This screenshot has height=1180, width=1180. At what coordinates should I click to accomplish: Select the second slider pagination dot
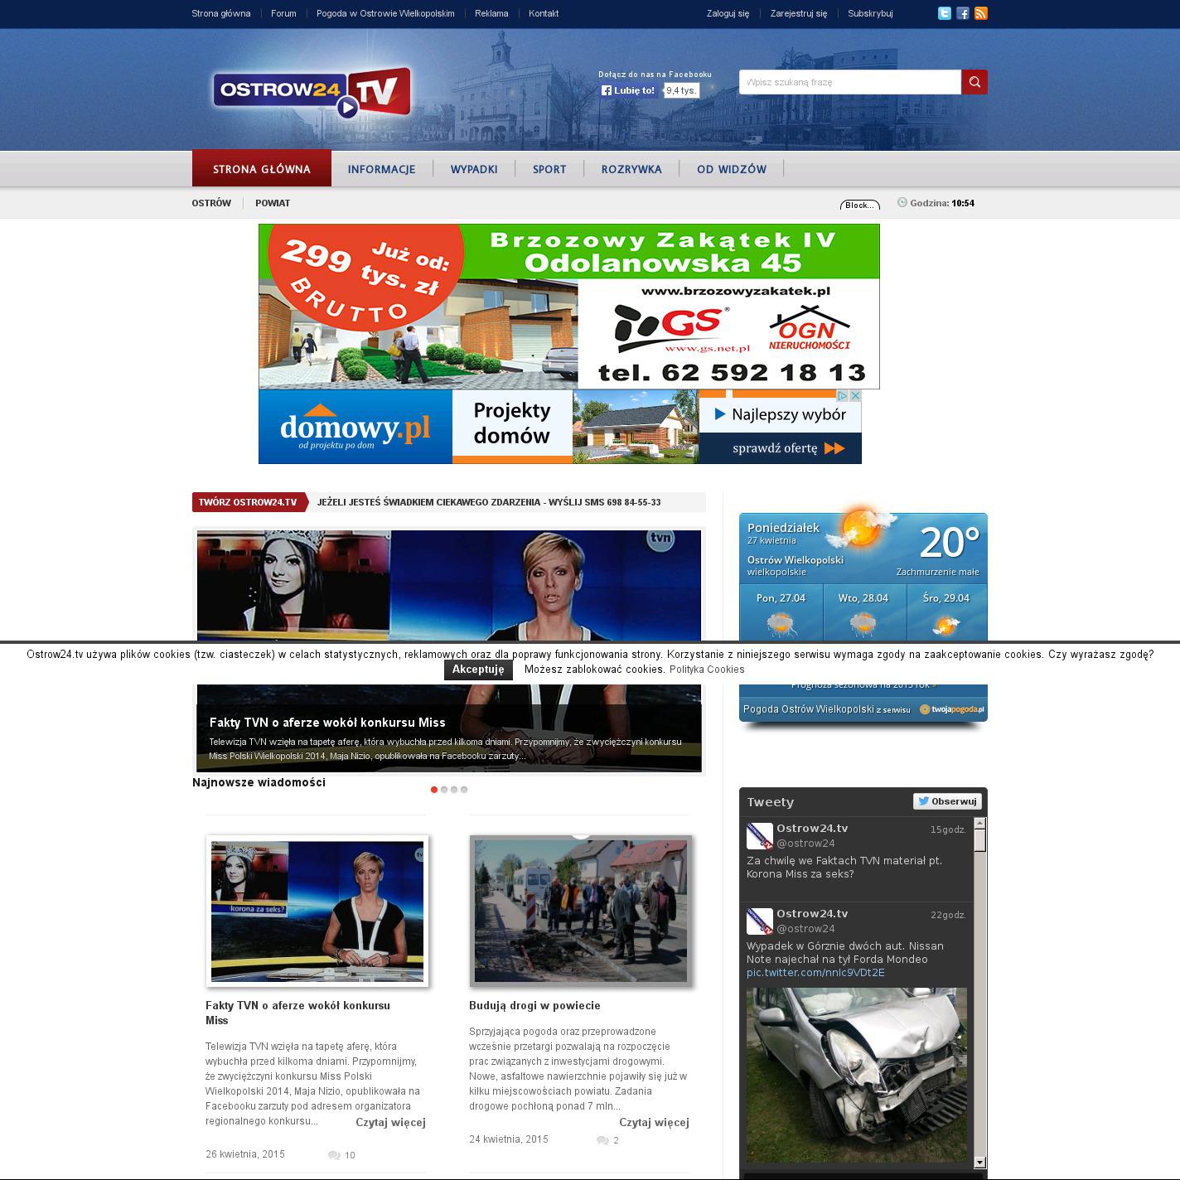pyautogui.click(x=444, y=790)
